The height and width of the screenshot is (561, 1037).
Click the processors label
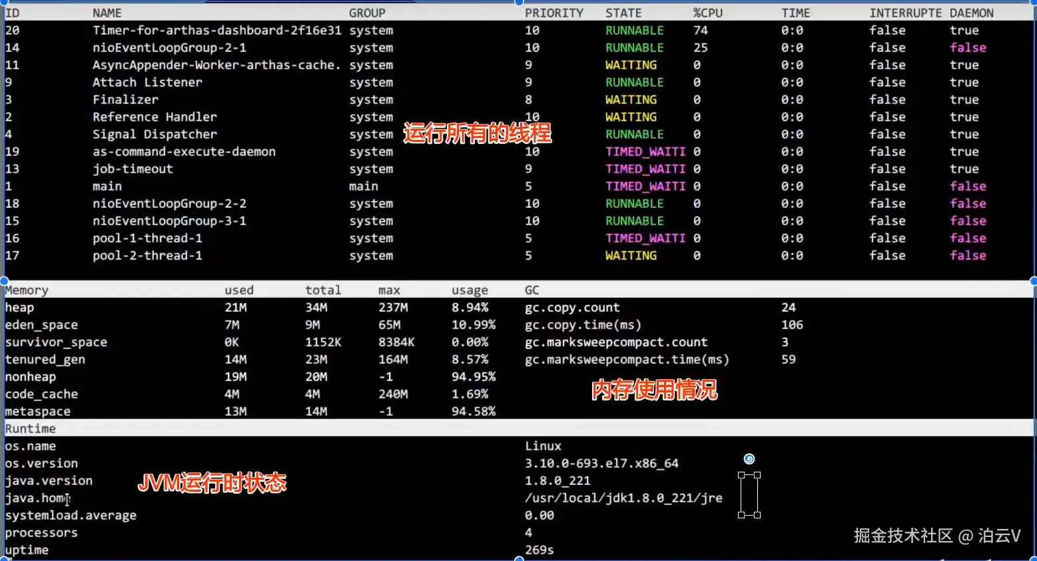(41, 532)
